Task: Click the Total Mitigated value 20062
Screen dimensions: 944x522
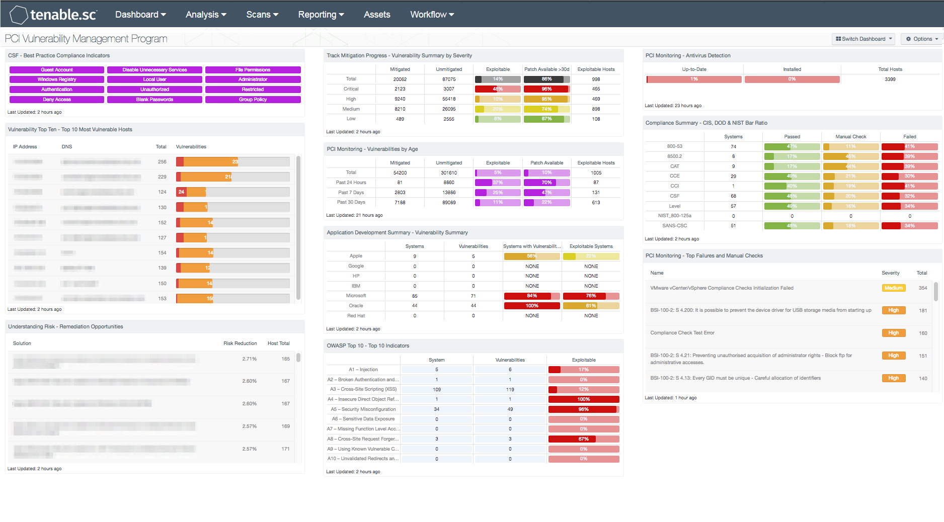Action: pyautogui.click(x=400, y=79)
